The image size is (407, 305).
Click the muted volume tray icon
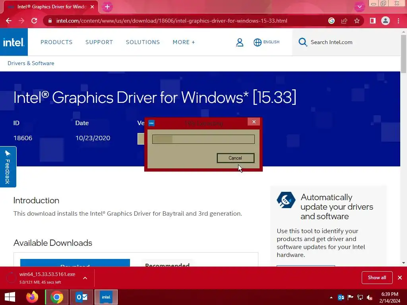(370, 297)
